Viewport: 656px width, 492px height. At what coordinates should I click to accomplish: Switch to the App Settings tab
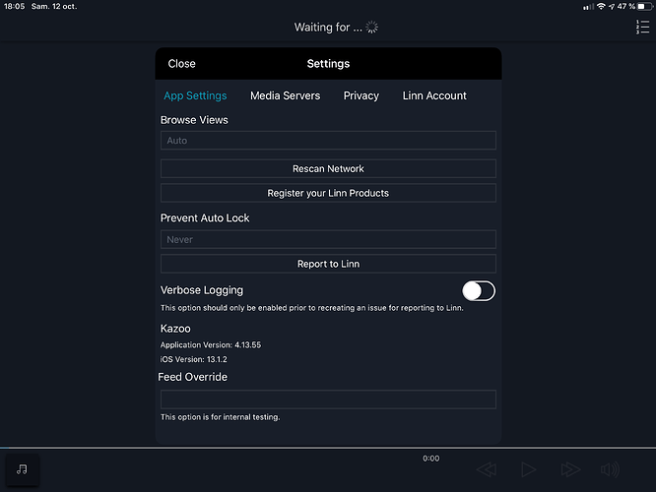pyautogui.click(x=195, y=95)
